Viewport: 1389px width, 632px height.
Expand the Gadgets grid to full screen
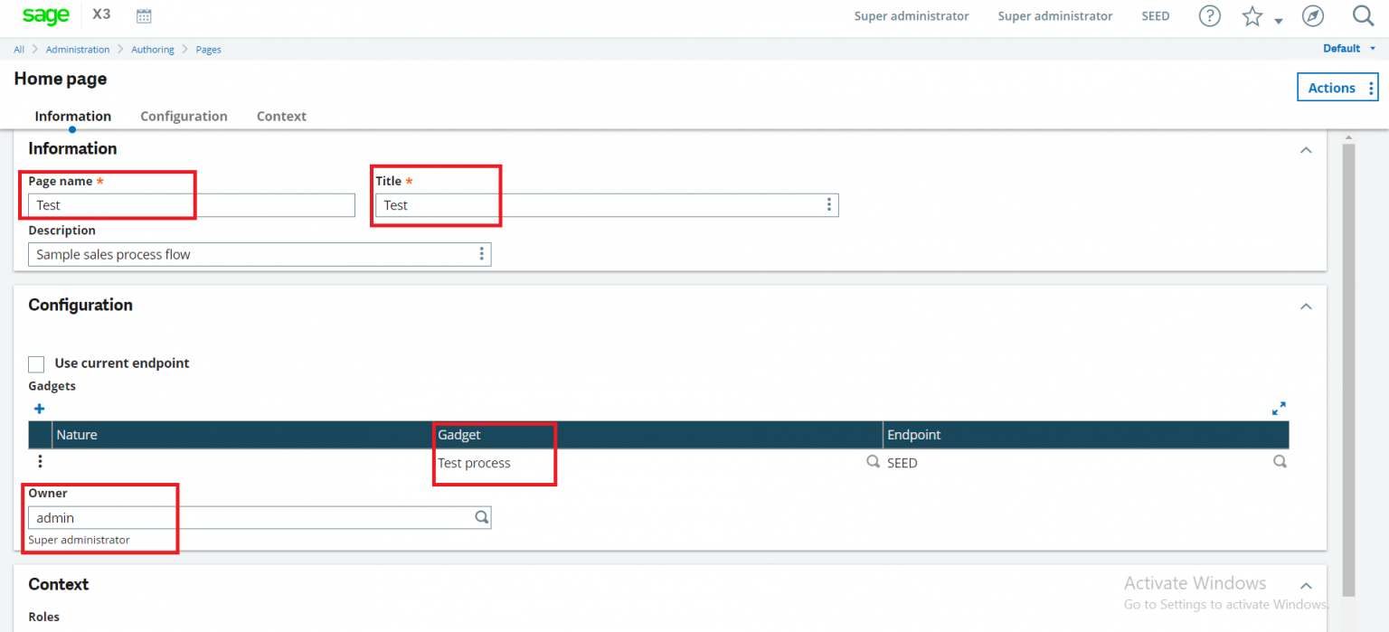tap(1279, 408)
